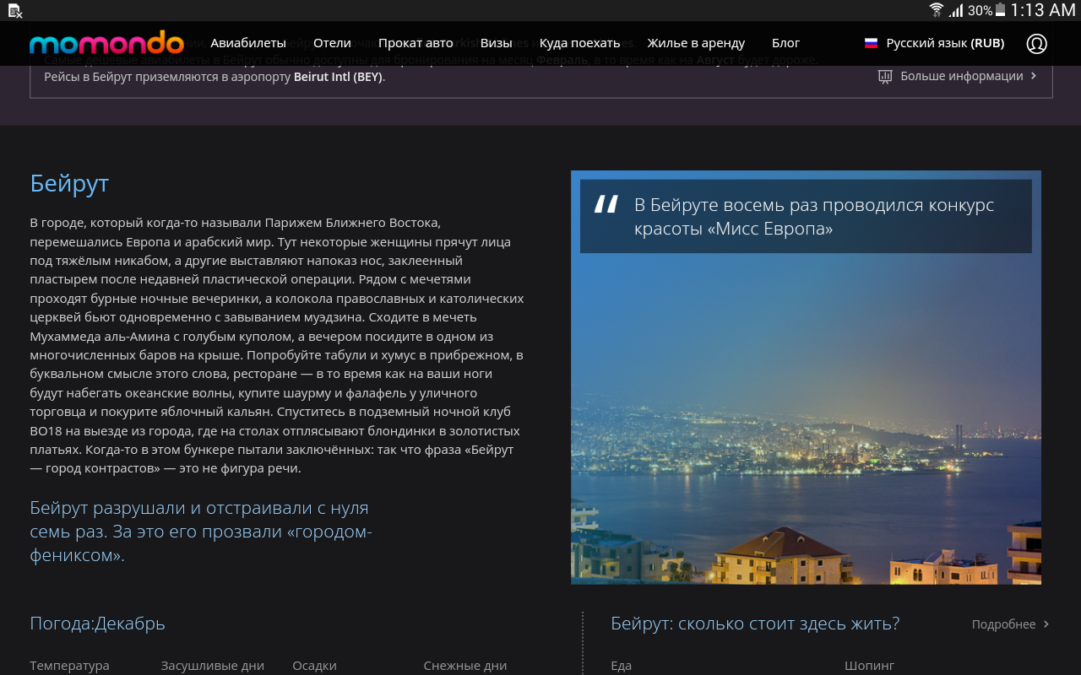Open the Визы menu item
1081x675 pixels.
(496, 43)
